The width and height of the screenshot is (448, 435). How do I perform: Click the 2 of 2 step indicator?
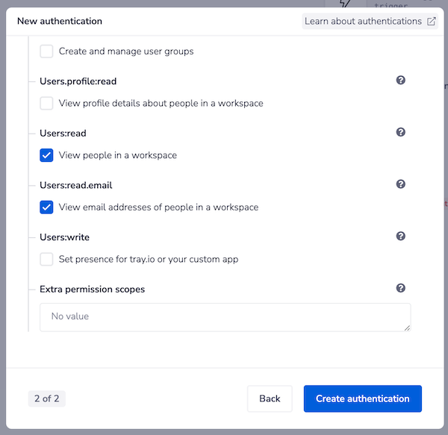click(46, 398)
